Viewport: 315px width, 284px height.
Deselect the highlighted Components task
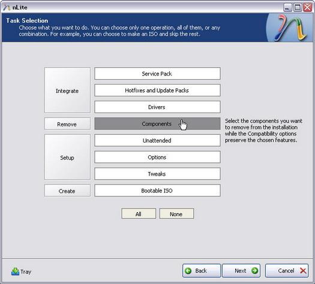(x=157, y=124)
